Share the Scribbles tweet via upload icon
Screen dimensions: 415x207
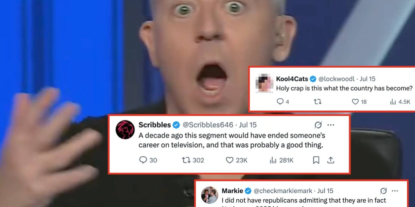[x=331, y=160]
